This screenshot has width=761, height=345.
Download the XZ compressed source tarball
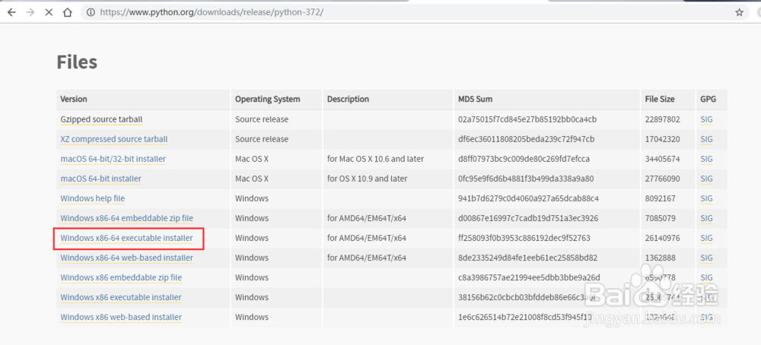click(114, 139)
